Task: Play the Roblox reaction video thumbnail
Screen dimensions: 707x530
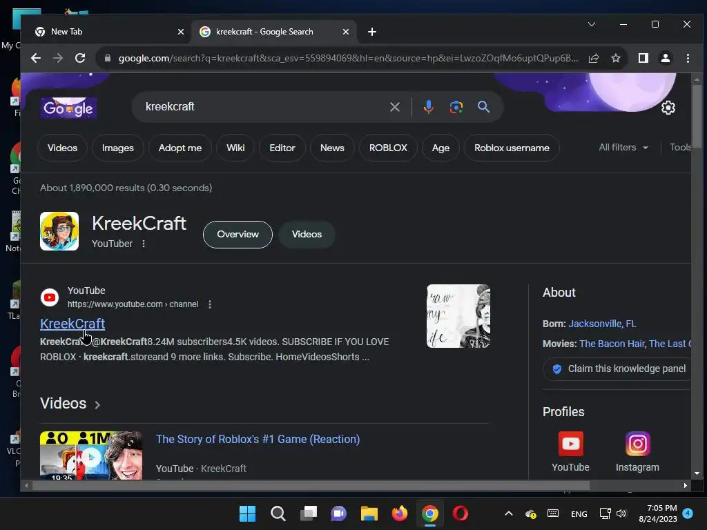Action: (91, 455)
